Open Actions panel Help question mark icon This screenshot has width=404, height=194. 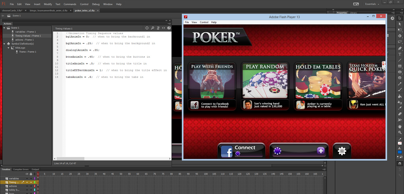tap(169, 28)
